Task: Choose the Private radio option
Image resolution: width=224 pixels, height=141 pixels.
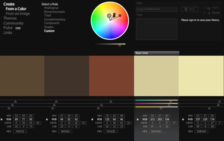Action: pos(205,13)
